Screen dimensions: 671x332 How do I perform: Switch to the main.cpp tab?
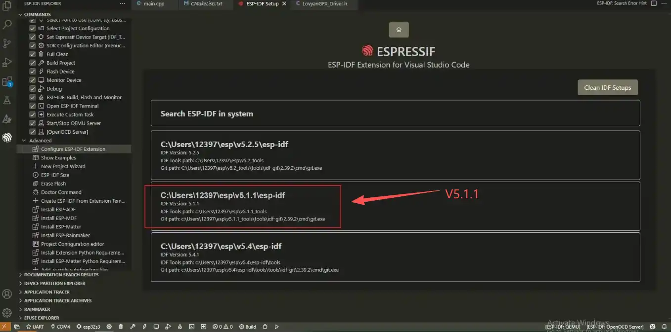click(153, 3)
